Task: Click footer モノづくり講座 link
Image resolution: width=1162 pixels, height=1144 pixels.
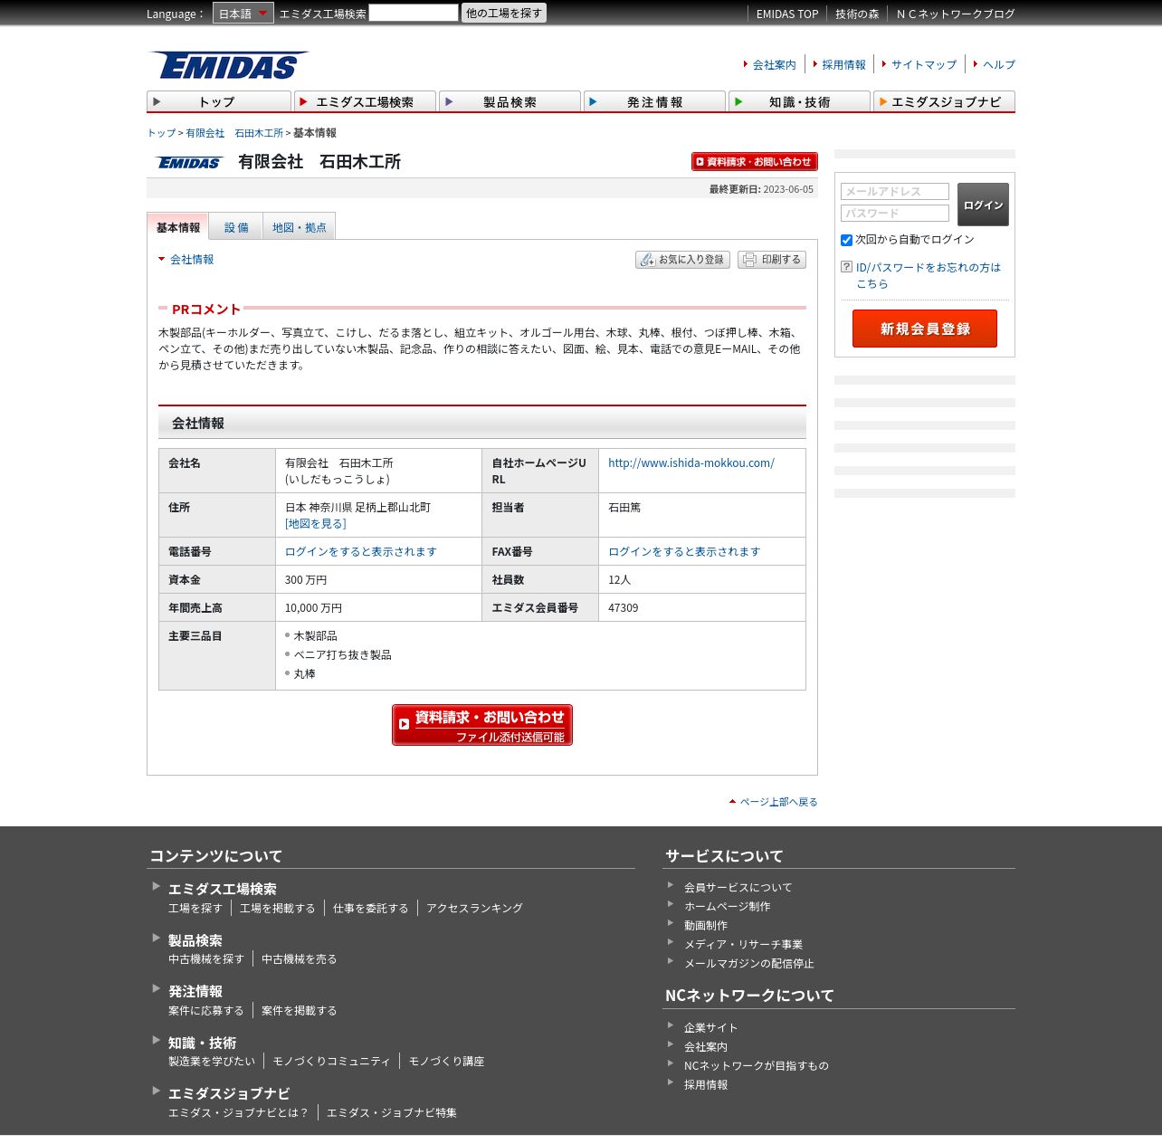Action: (446, 1061)
